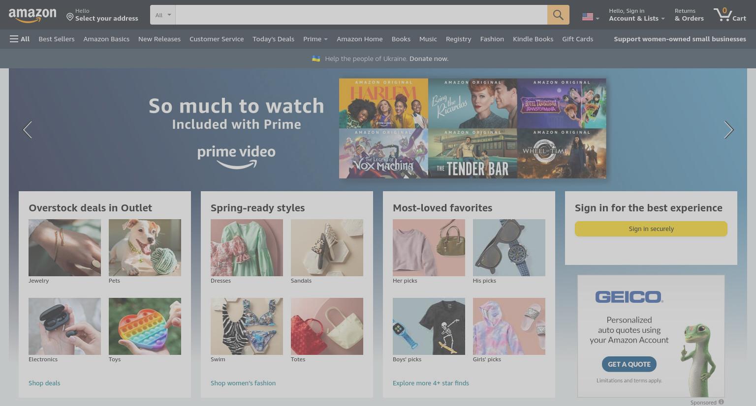Screen dimensions: 756x406
Task: Click the Legend of Vox Machina poster
Action: (383, 153)
